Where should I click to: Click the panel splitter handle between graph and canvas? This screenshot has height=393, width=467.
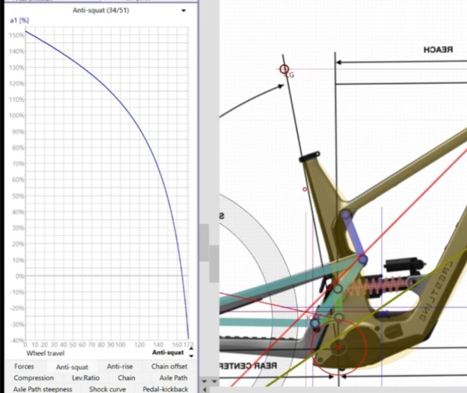coord(204,242)
